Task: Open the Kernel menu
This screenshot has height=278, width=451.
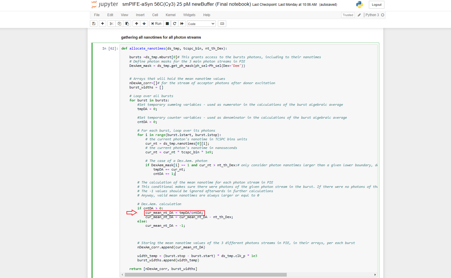Action: 170,15
